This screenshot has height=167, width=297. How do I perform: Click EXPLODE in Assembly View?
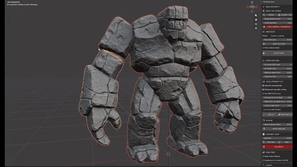point(269,142)
